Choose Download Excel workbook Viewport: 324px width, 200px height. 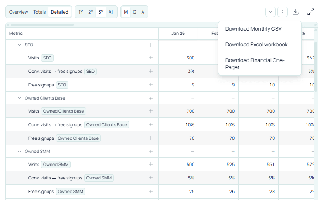[260, 45]
